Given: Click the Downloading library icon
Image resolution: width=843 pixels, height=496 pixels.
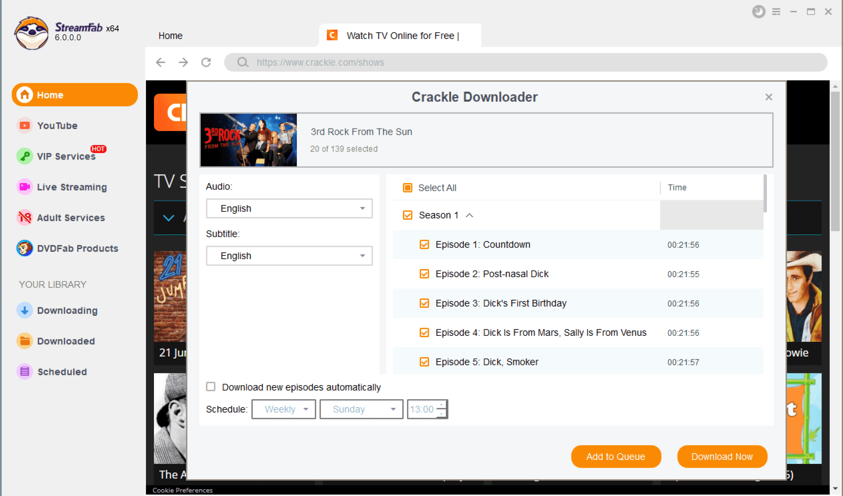Looking at the screenshot, I should click(x=23, y=309).
